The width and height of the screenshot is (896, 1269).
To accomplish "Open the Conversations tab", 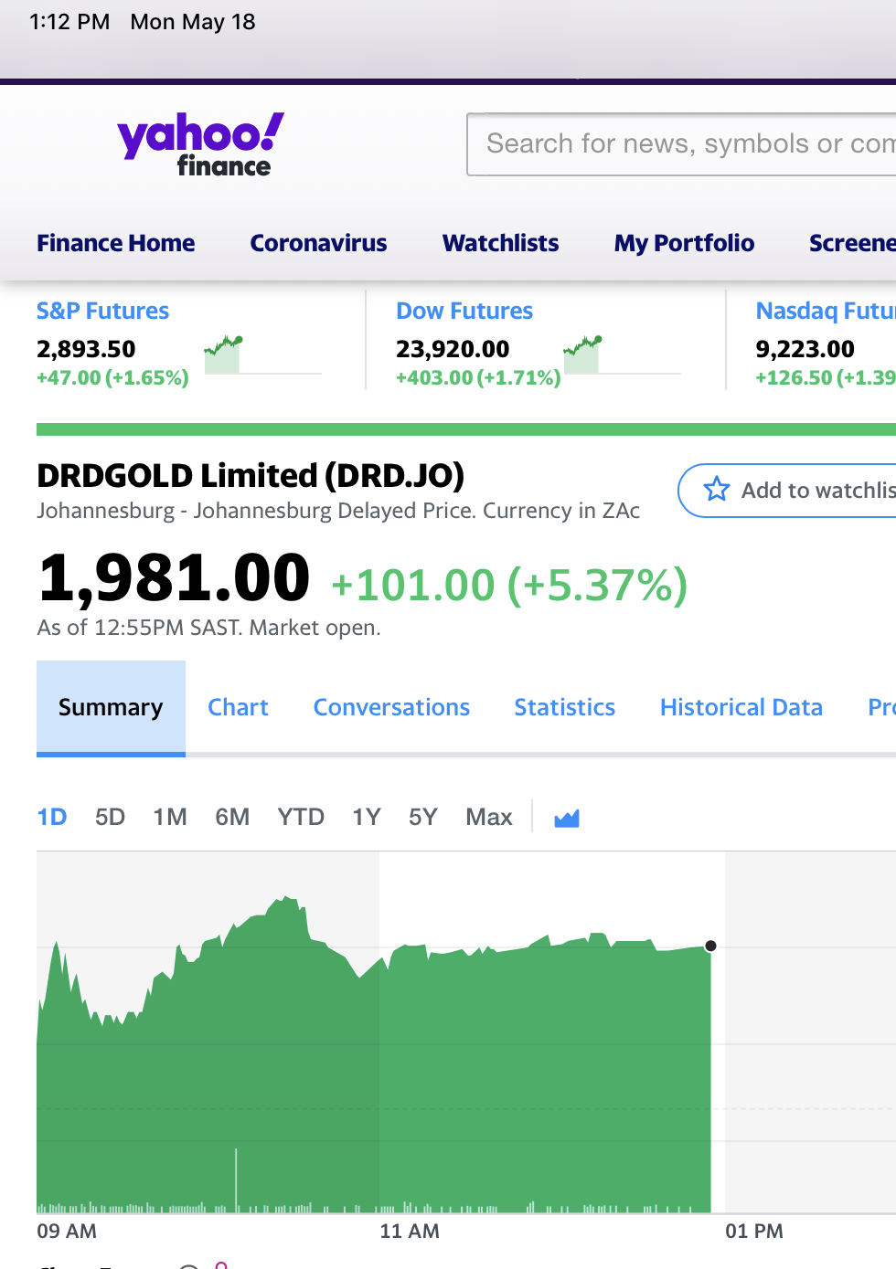I will pos(391,707).
